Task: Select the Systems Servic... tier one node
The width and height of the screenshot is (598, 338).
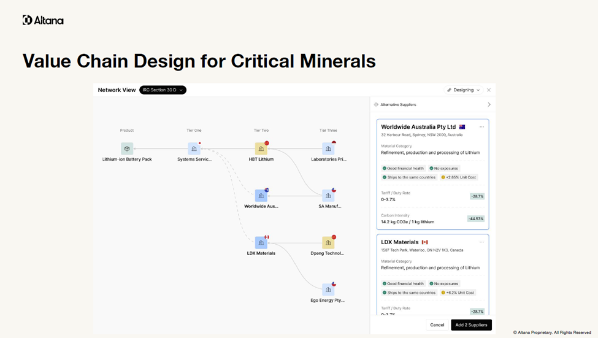Action: 194,149
